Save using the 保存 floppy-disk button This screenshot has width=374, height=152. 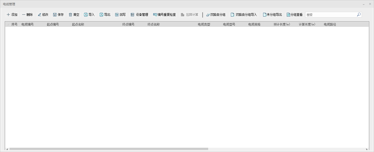pyautogui.click(x=58, y=15)
